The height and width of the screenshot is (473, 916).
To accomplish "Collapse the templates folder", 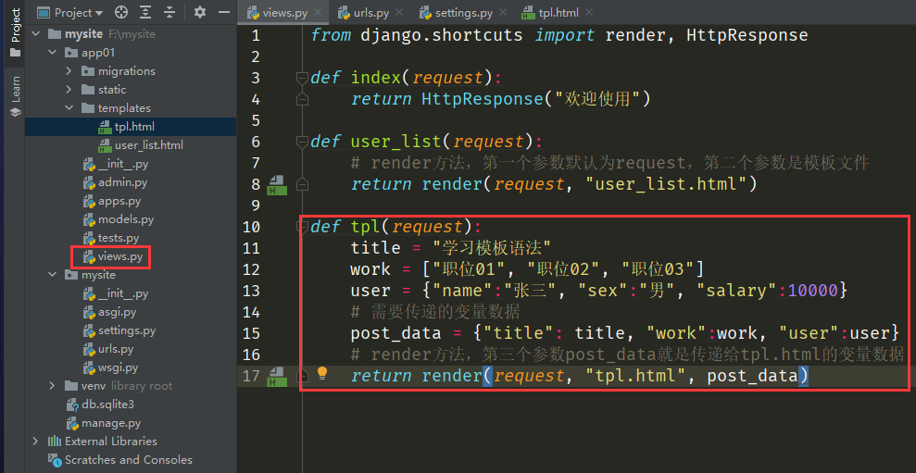I will [69, 108].
